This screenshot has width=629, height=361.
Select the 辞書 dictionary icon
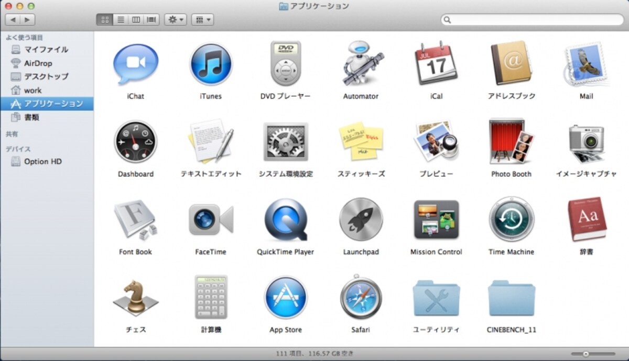click(587, 219)
